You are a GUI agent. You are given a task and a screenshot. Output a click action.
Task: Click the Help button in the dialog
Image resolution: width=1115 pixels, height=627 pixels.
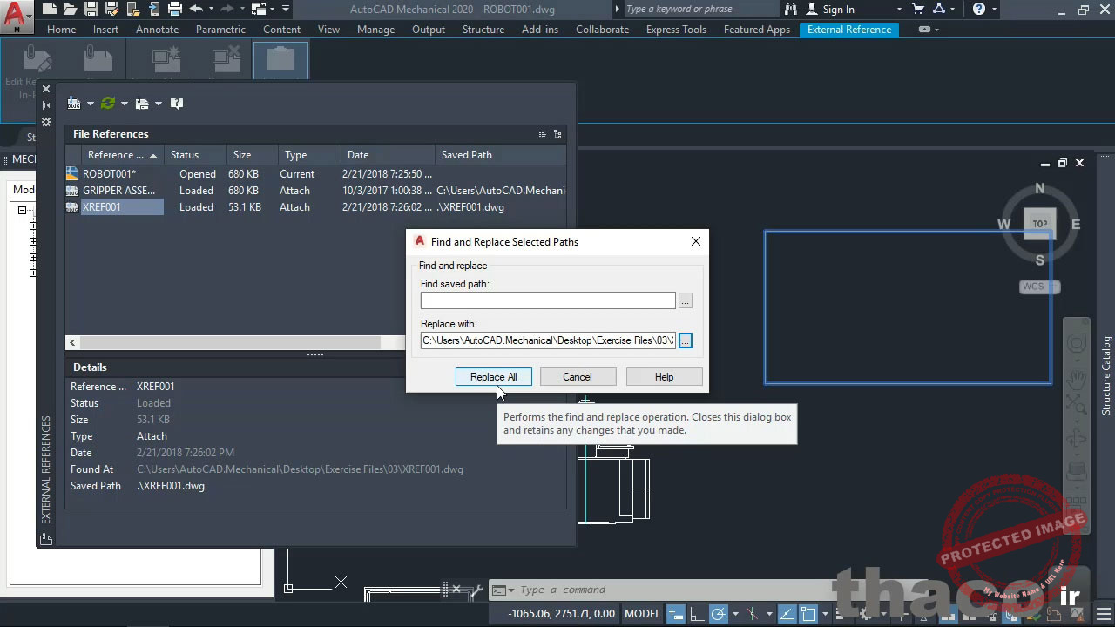pos(664,377)
